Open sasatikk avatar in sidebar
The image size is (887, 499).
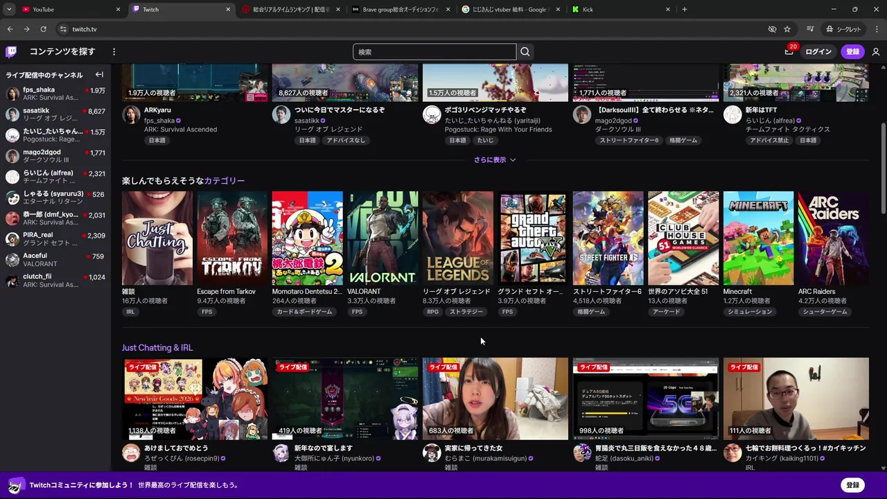12,115
